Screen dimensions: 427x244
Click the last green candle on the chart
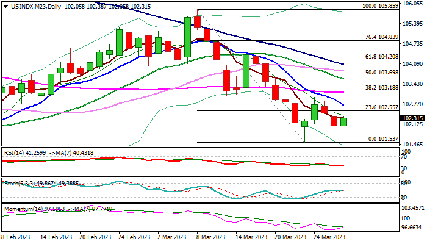(x=343, y=122)
